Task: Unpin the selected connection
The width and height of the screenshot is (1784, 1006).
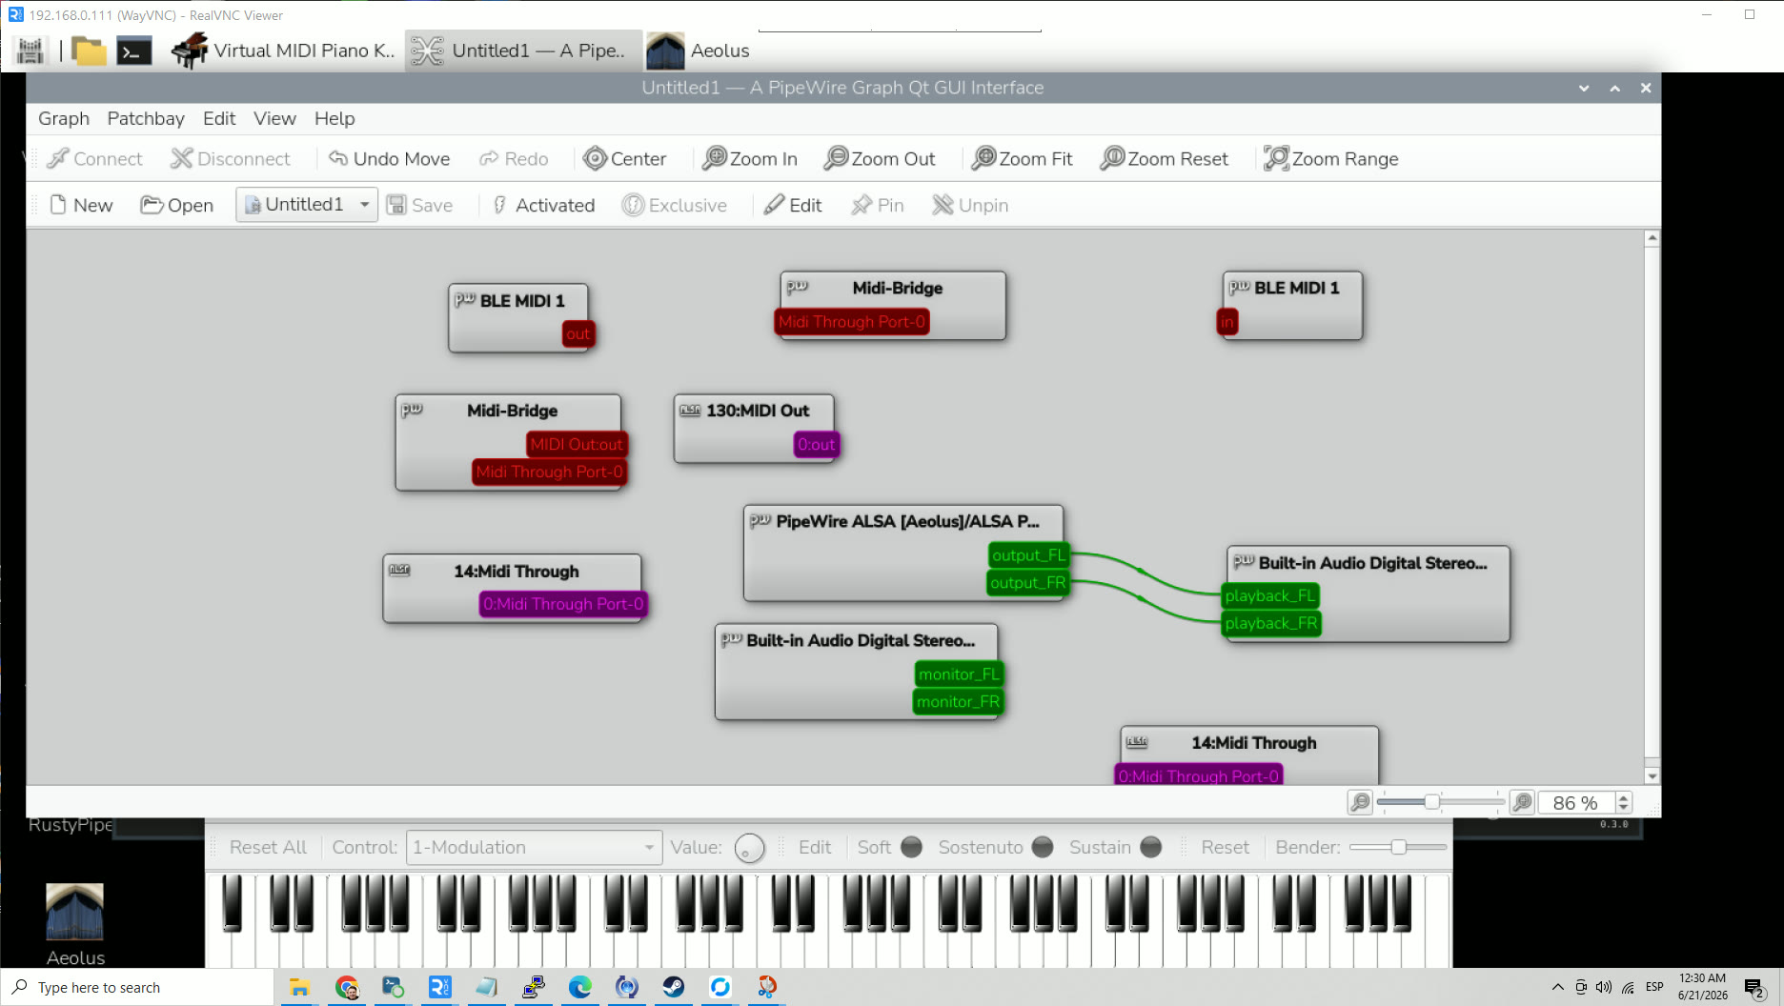Action: [x=969, y=205]
